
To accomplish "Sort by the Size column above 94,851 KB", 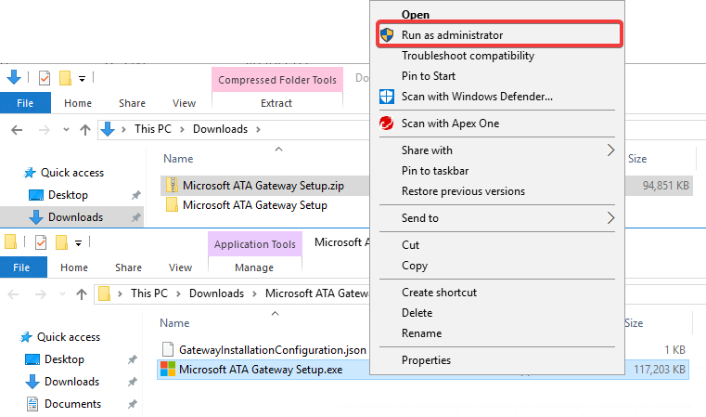I will coord(637,159).
